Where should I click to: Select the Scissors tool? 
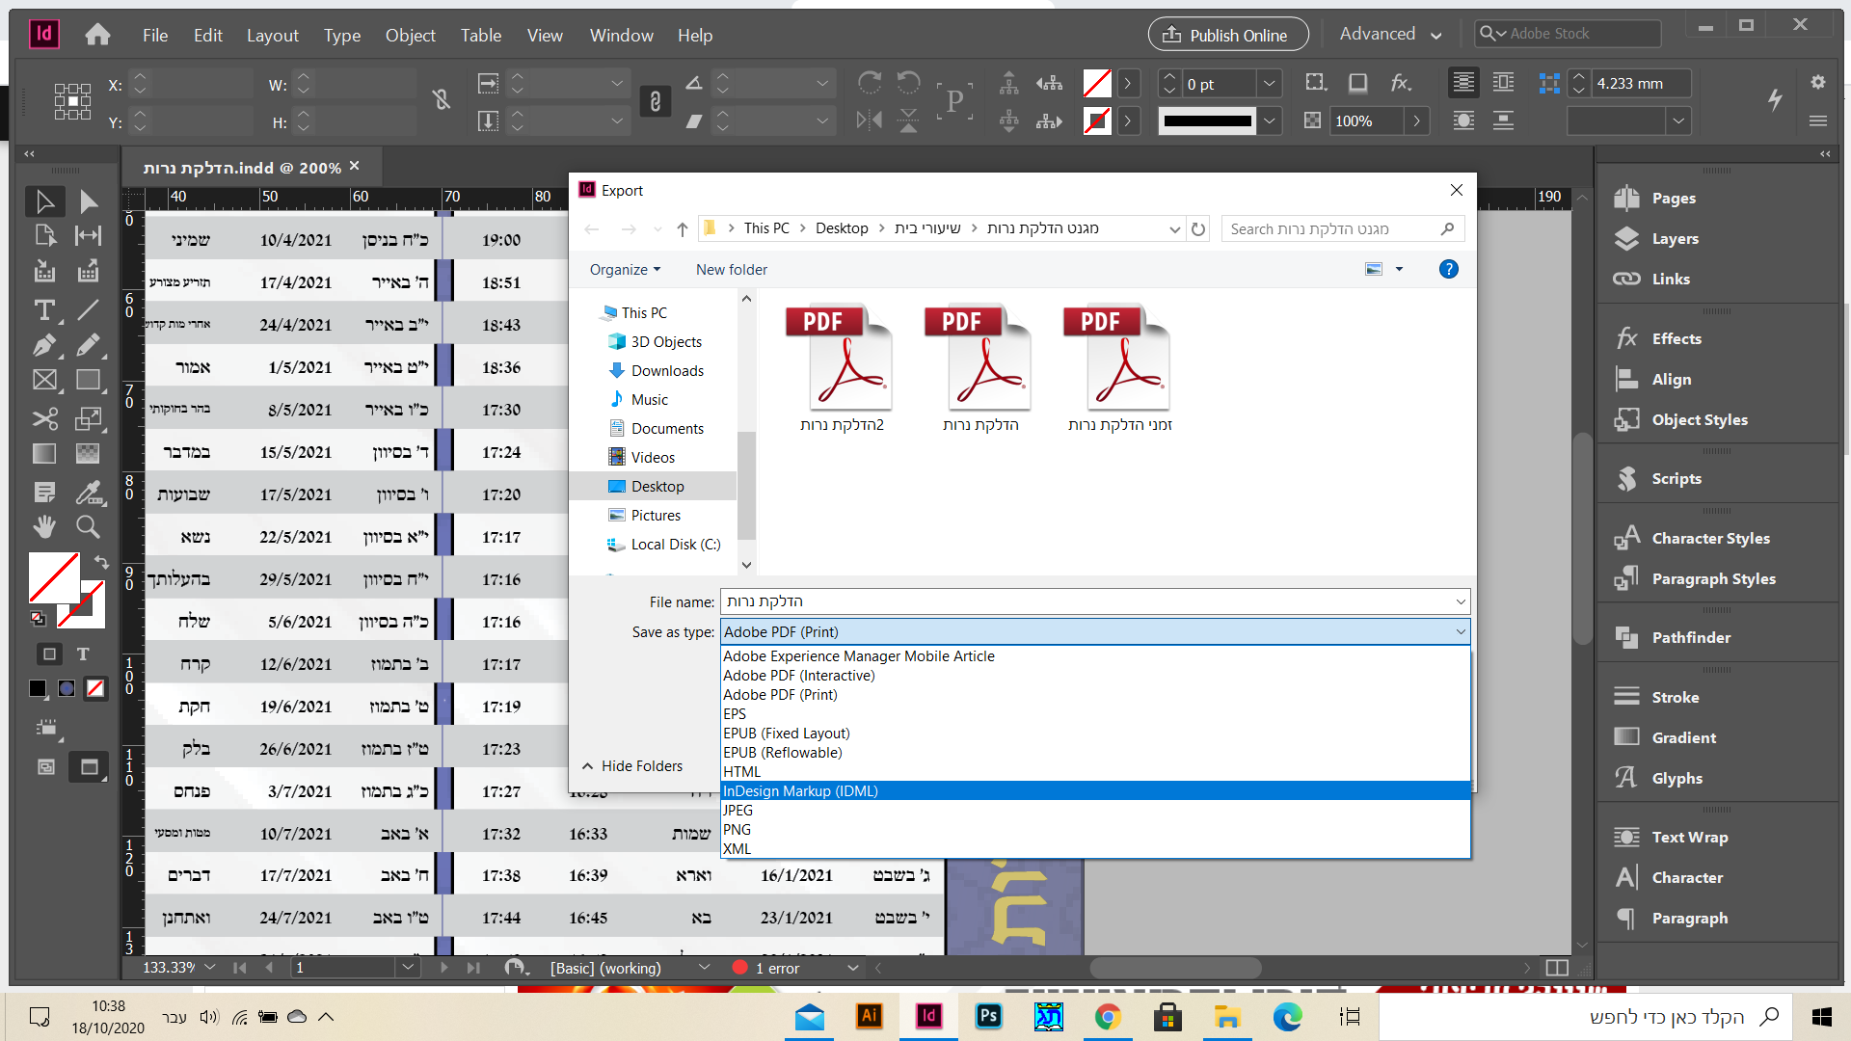[x=44, y=418]
